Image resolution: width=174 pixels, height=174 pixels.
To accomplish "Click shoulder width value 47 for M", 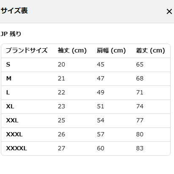I will pyautogui.click(x=100, y=78).
